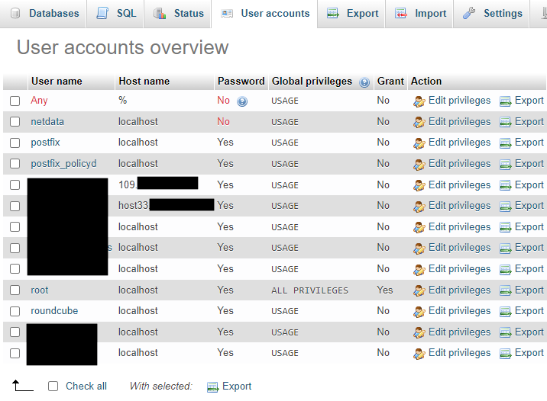The height and width of the screenshot is (401, 547).
Task: Open the Export tab
Action: 351,14
